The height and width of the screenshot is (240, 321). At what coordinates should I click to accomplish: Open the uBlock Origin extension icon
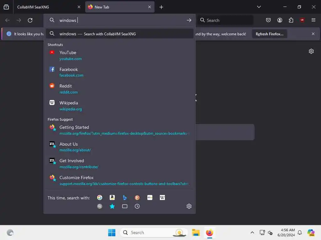(x=302, y=20)
